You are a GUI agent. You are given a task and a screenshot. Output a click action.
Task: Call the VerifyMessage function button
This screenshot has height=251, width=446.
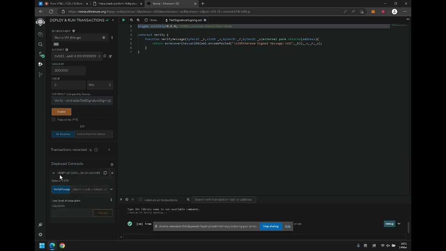pos(61,189)
